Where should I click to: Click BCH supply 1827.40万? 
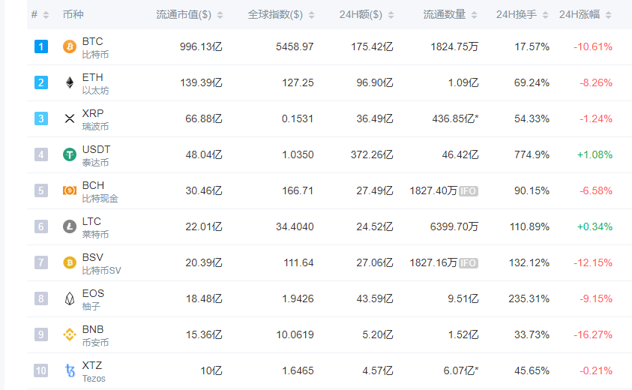point(433,190)
